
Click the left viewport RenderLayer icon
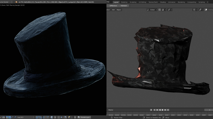click(79, 117)
